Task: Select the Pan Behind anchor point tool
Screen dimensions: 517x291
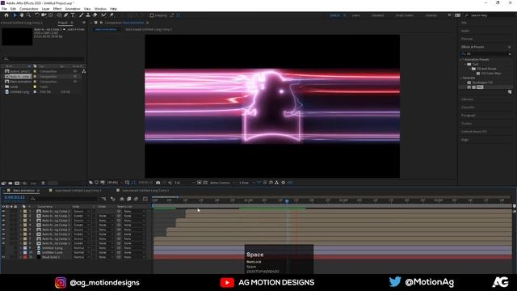Action: tap(50, 15)
